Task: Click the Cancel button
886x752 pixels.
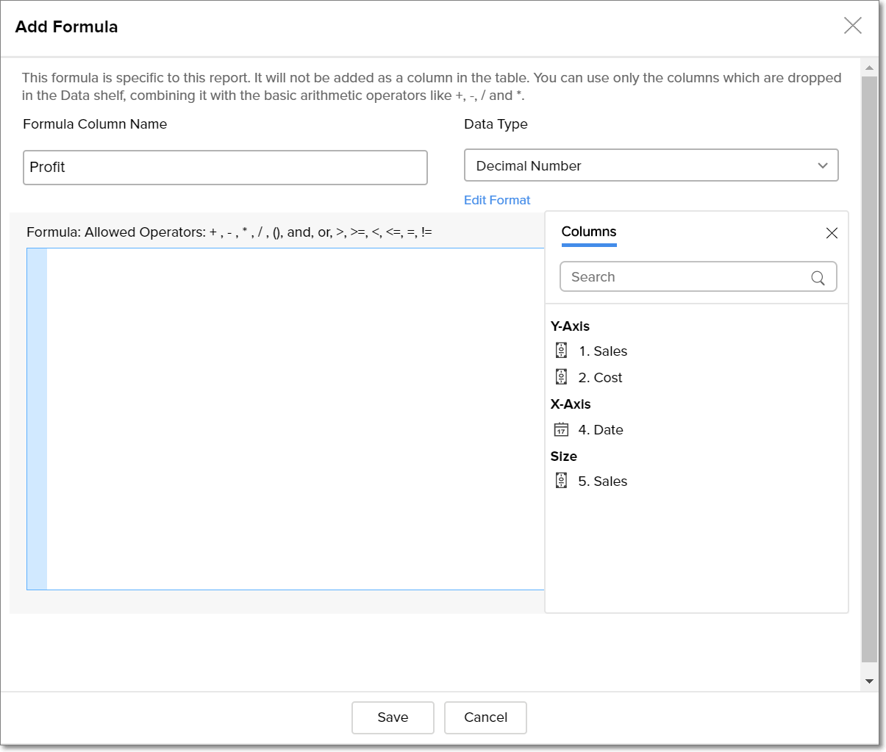Action: tap(485, 717)
